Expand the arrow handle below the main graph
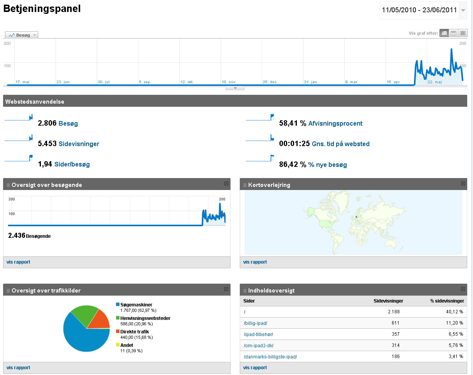This screenshot has height=375, width=473. click(x=235, y=88)
